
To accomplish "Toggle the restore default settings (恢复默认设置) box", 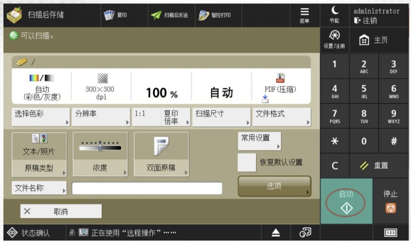I will [x=247, y=163].
